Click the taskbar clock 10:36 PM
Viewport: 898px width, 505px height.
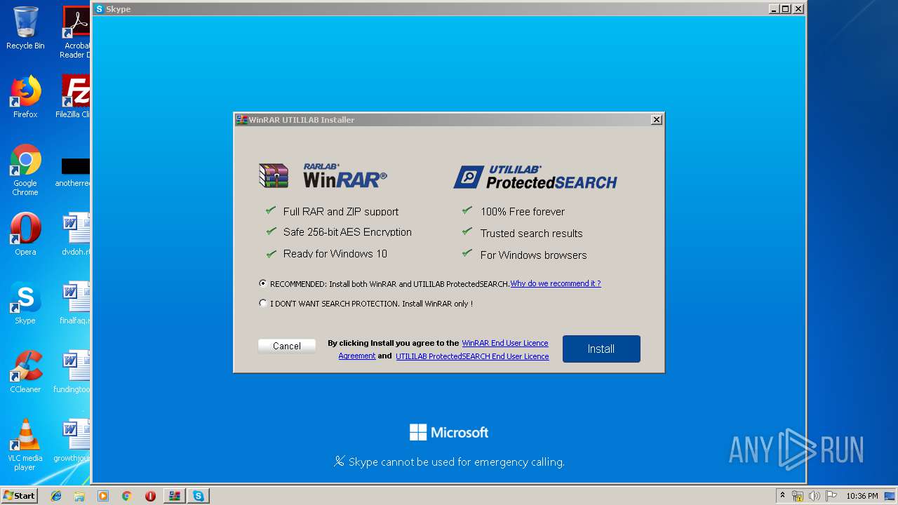(862, 496)
